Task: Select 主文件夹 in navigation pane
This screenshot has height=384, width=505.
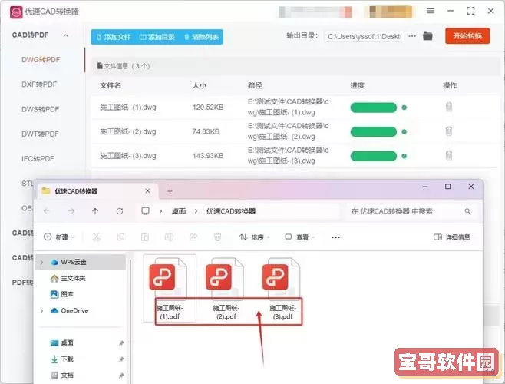Action: click(x=68, y=278)
